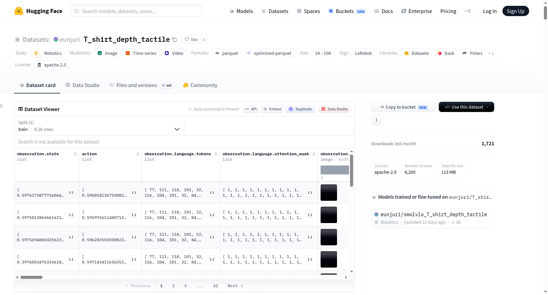
Task: Expand the fourth row attention_mask JSON
Action: click(310, 259)
